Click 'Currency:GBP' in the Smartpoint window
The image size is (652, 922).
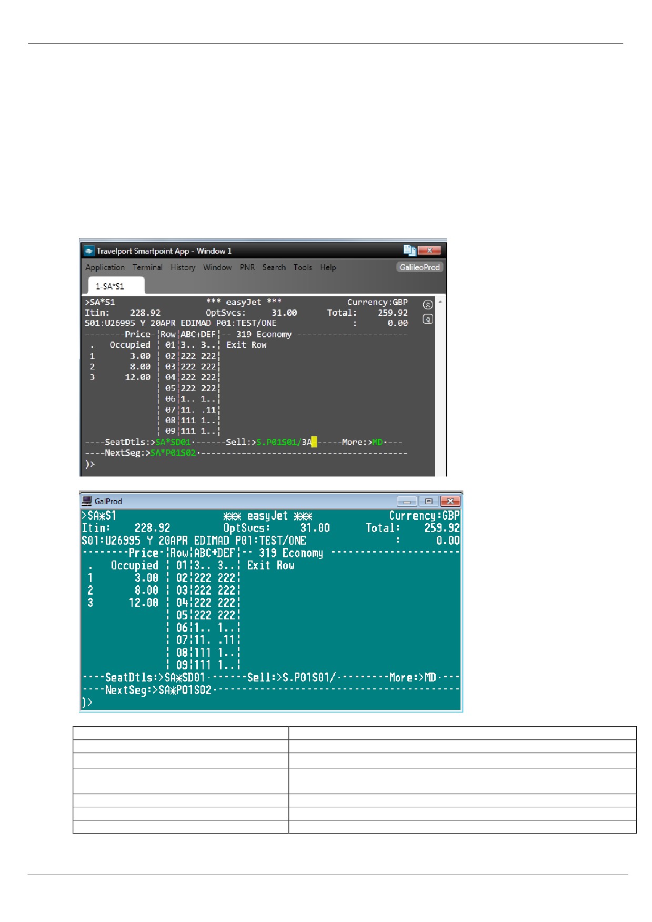(x=377, y=302)
